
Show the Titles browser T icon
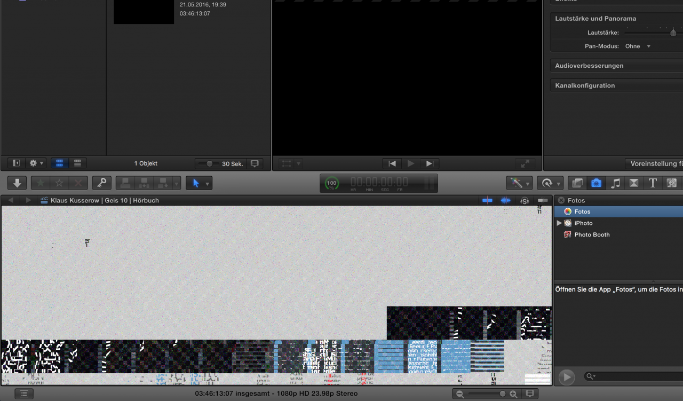point(653,183)
